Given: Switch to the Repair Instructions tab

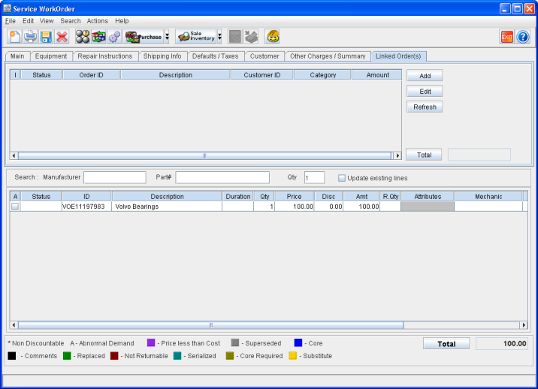Looking at the screenshot, I should coord(105,56).
